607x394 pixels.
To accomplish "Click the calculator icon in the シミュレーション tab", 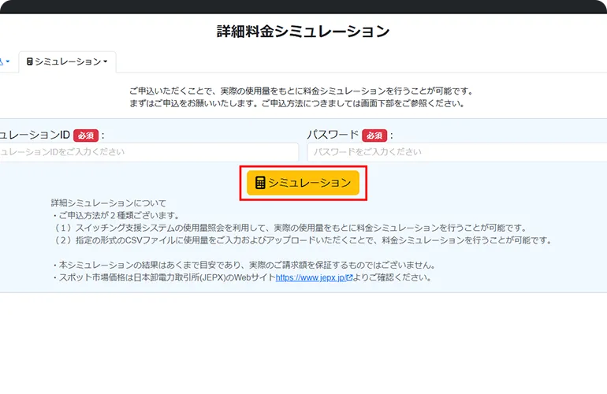I will pyautogui.click(x=30, y=61).
